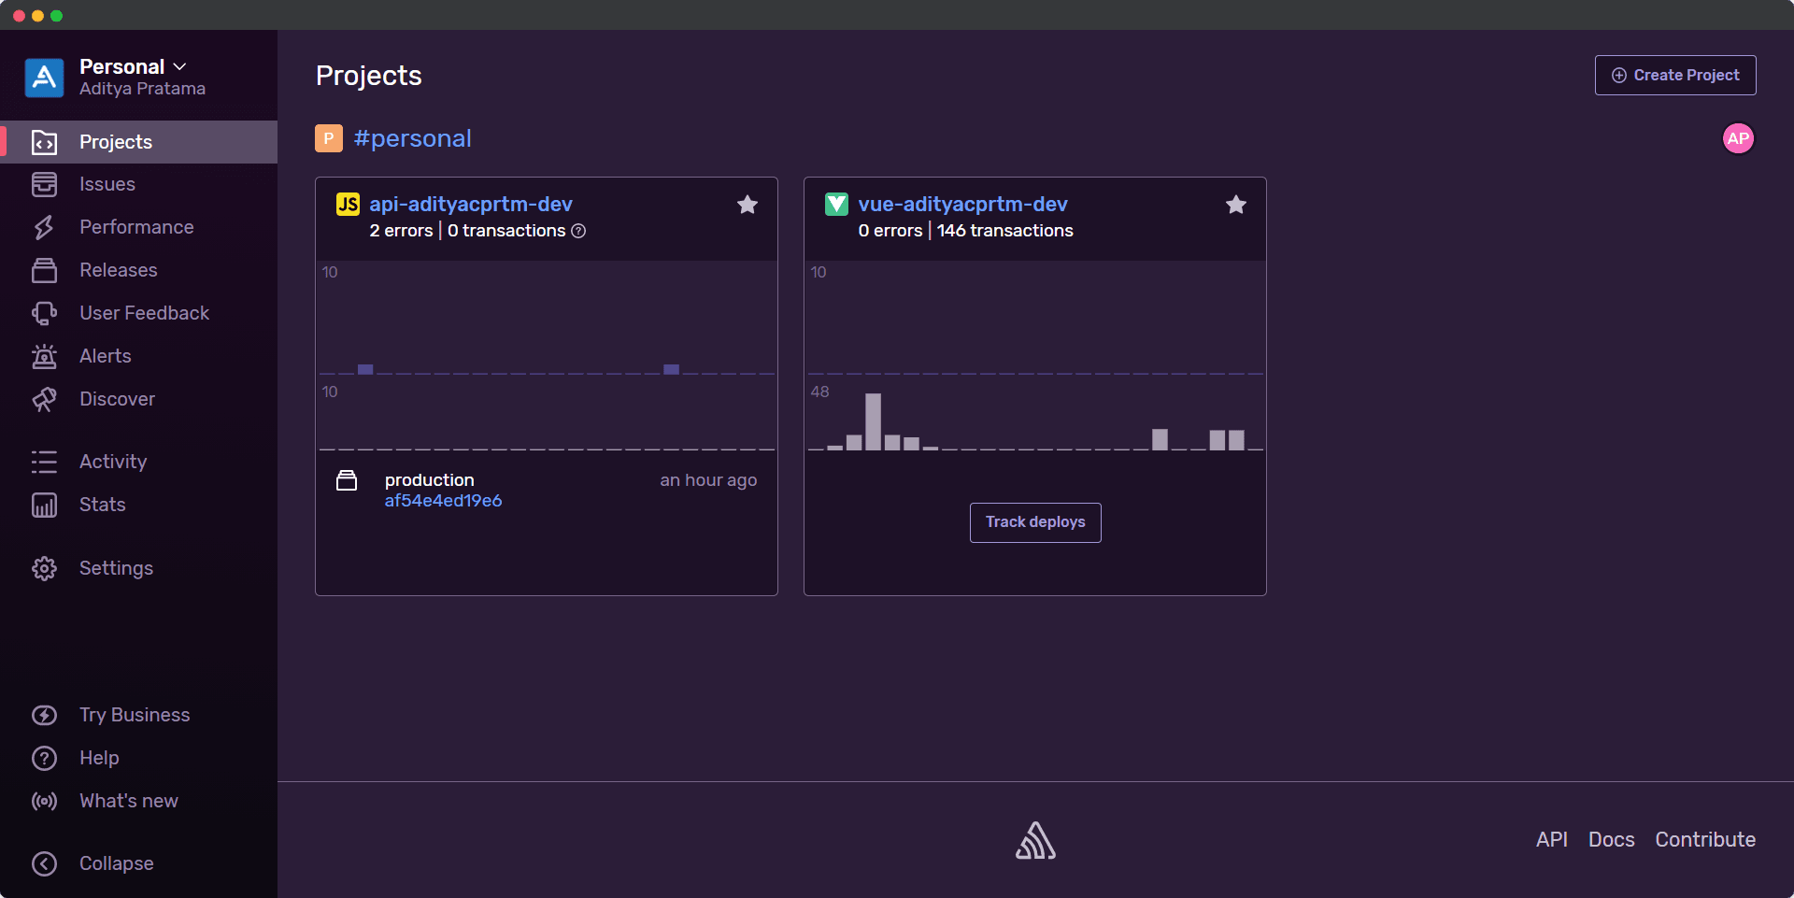Screen dimensions: 1794x898
Task: Click the Collapse label in sidebar
Action: pyautogui.click(x=117, y=863)
